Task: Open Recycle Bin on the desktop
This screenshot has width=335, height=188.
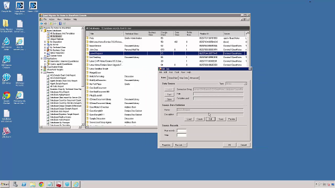Action: pos(6,7)
